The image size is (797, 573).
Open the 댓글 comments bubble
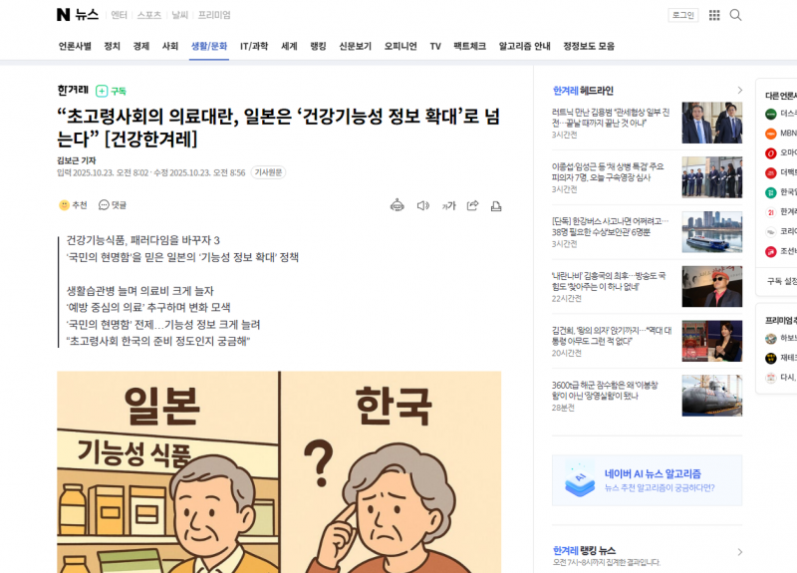113,205
